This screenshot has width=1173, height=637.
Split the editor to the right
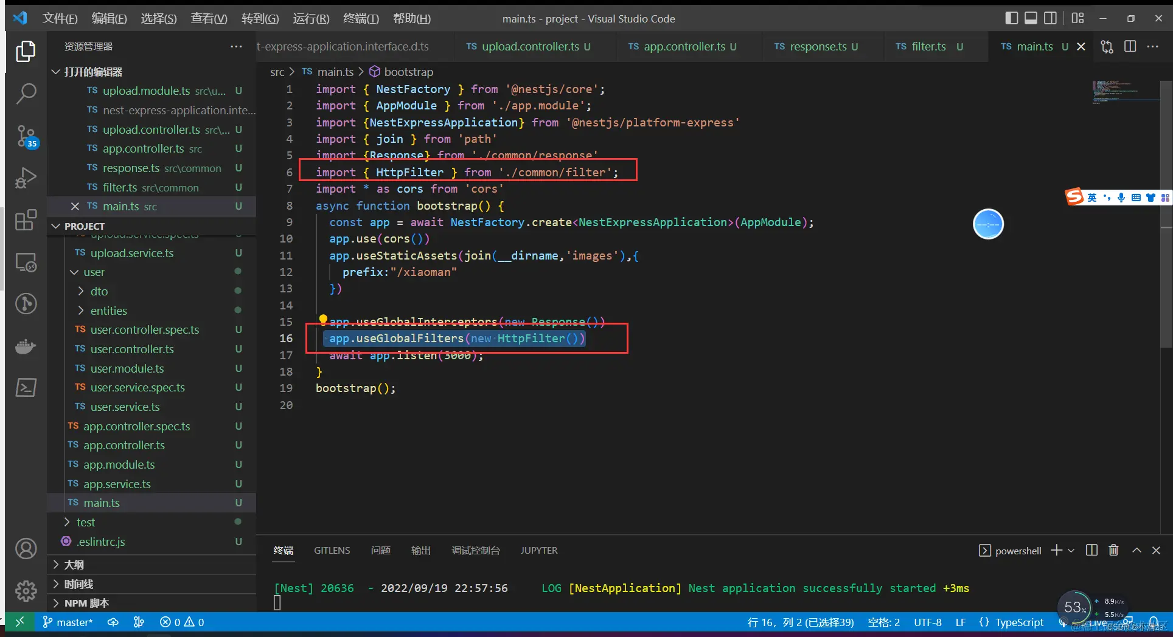tap(1130, 46)
